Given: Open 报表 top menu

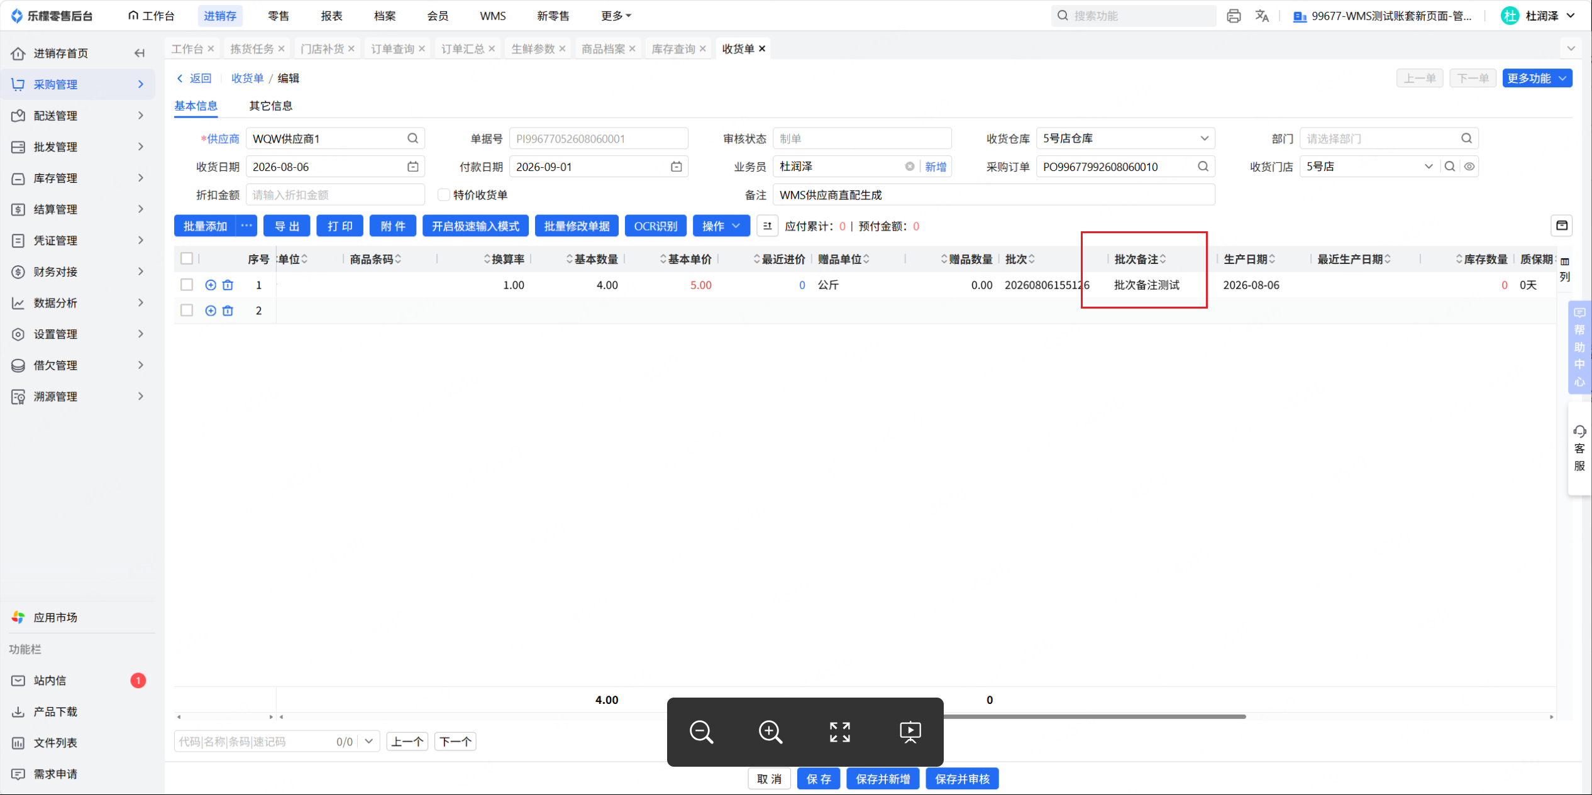Looking at the screenshot, I should pos(331,16).
